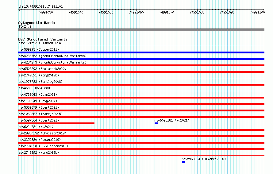Click the nsv1121512 (Alsmadi2014) variant label
The width and height of the screenshot is (273, 174).
click(40, 43)
